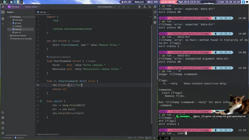Expand the External Libraries node
This screenshot has height=140, width=249.
tap(8, 36)
